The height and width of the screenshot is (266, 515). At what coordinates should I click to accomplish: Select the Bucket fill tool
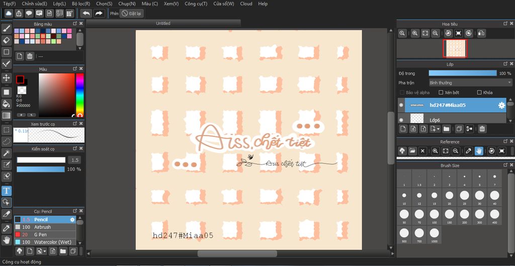[6, 104]
